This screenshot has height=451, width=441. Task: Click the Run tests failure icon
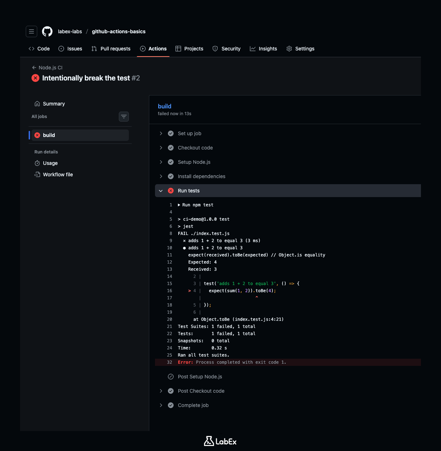coord(171,191)
